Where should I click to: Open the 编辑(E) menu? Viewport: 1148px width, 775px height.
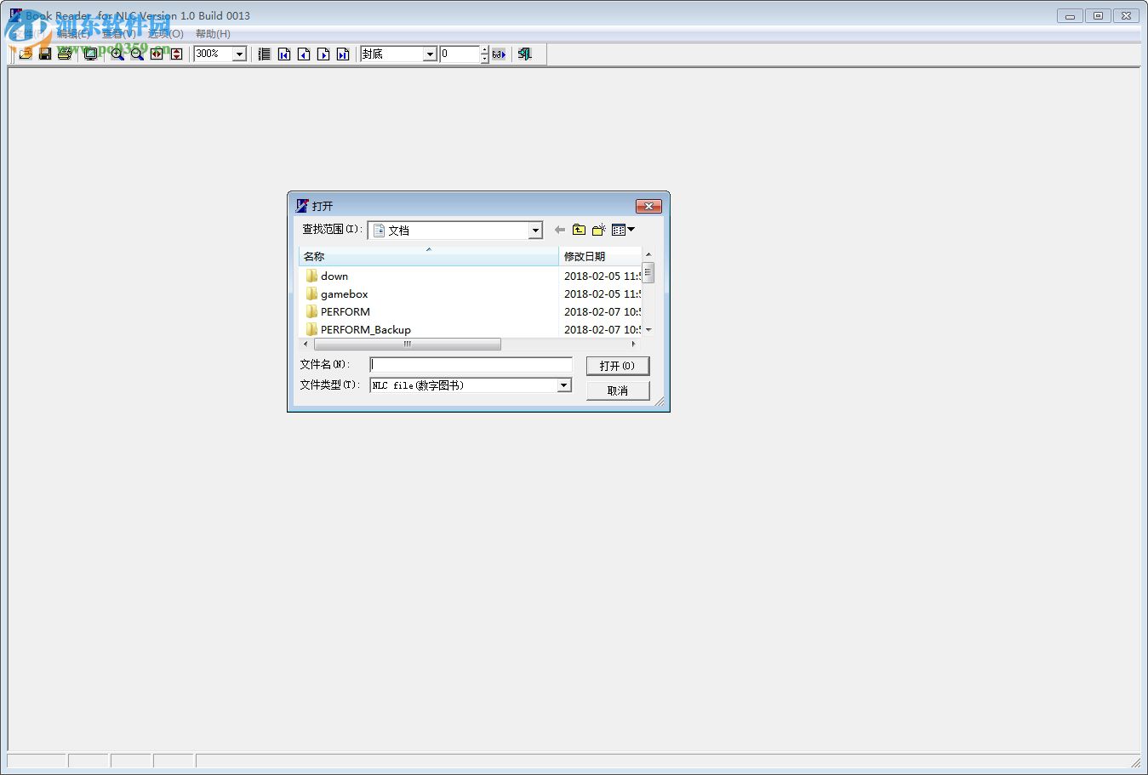74,34
